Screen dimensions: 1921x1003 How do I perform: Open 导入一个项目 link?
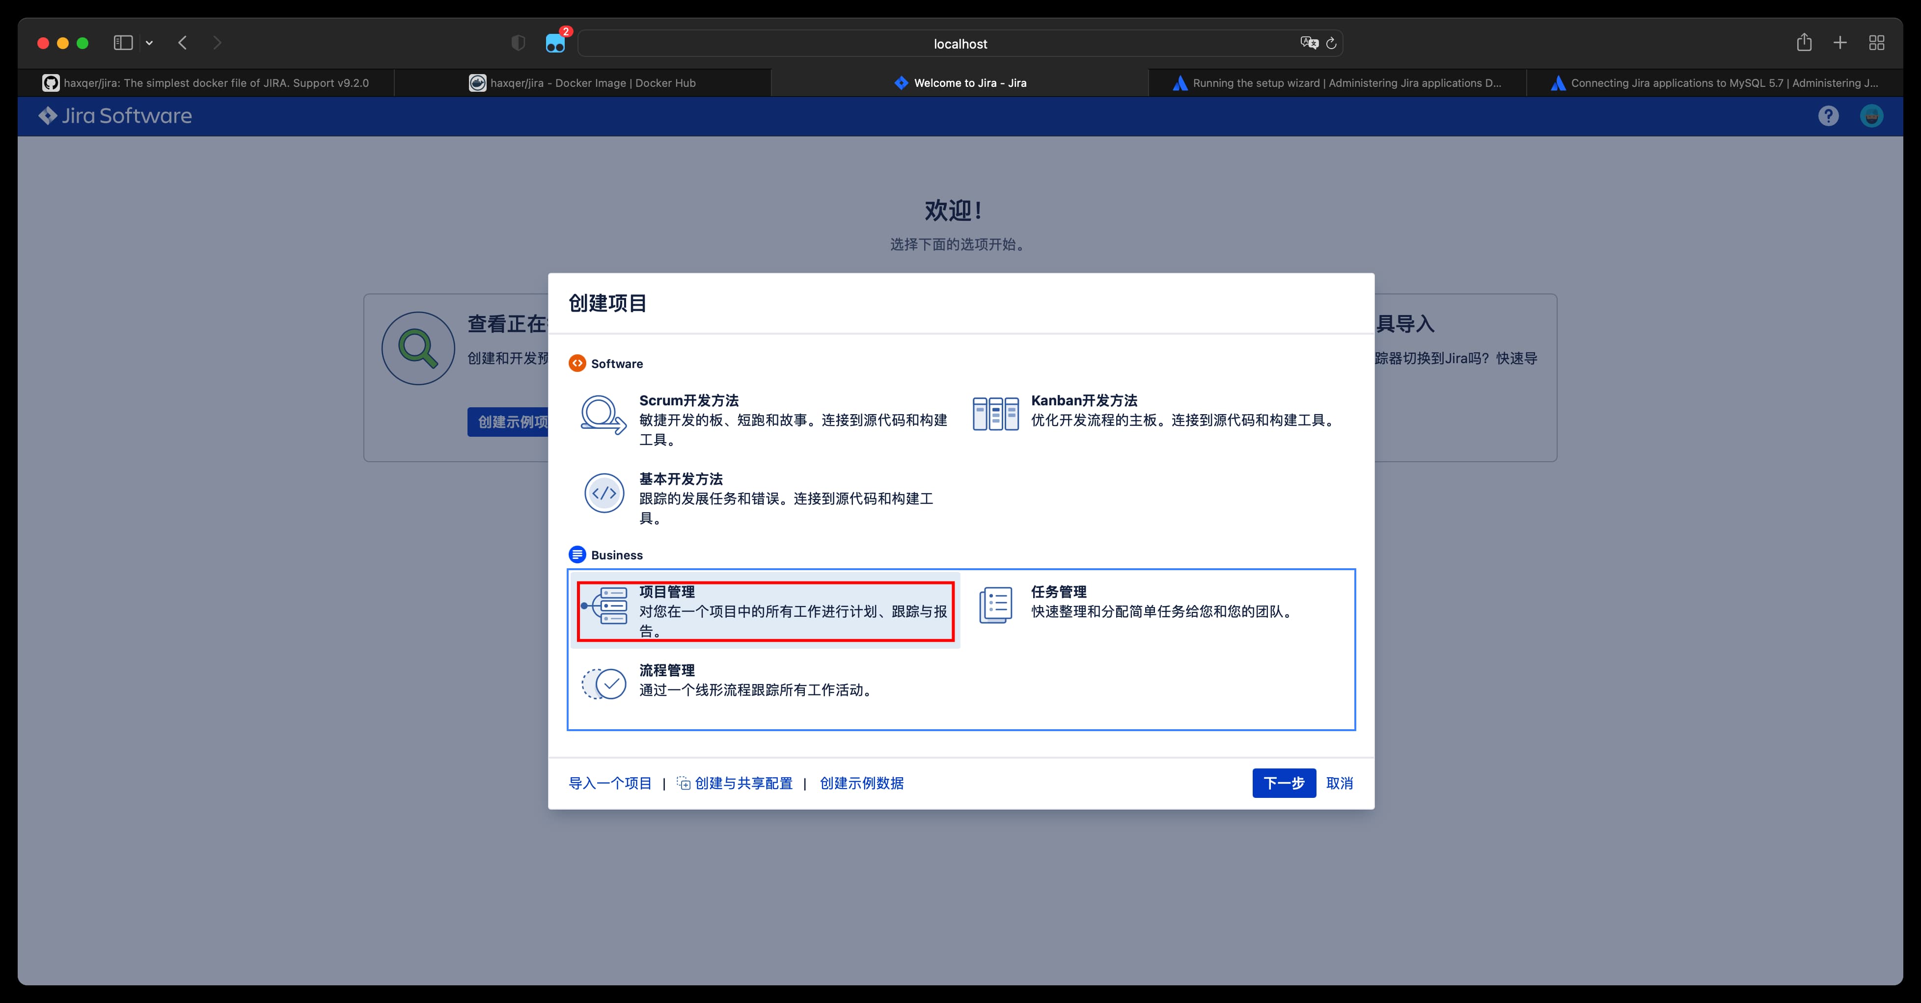[x=610, y=783]
